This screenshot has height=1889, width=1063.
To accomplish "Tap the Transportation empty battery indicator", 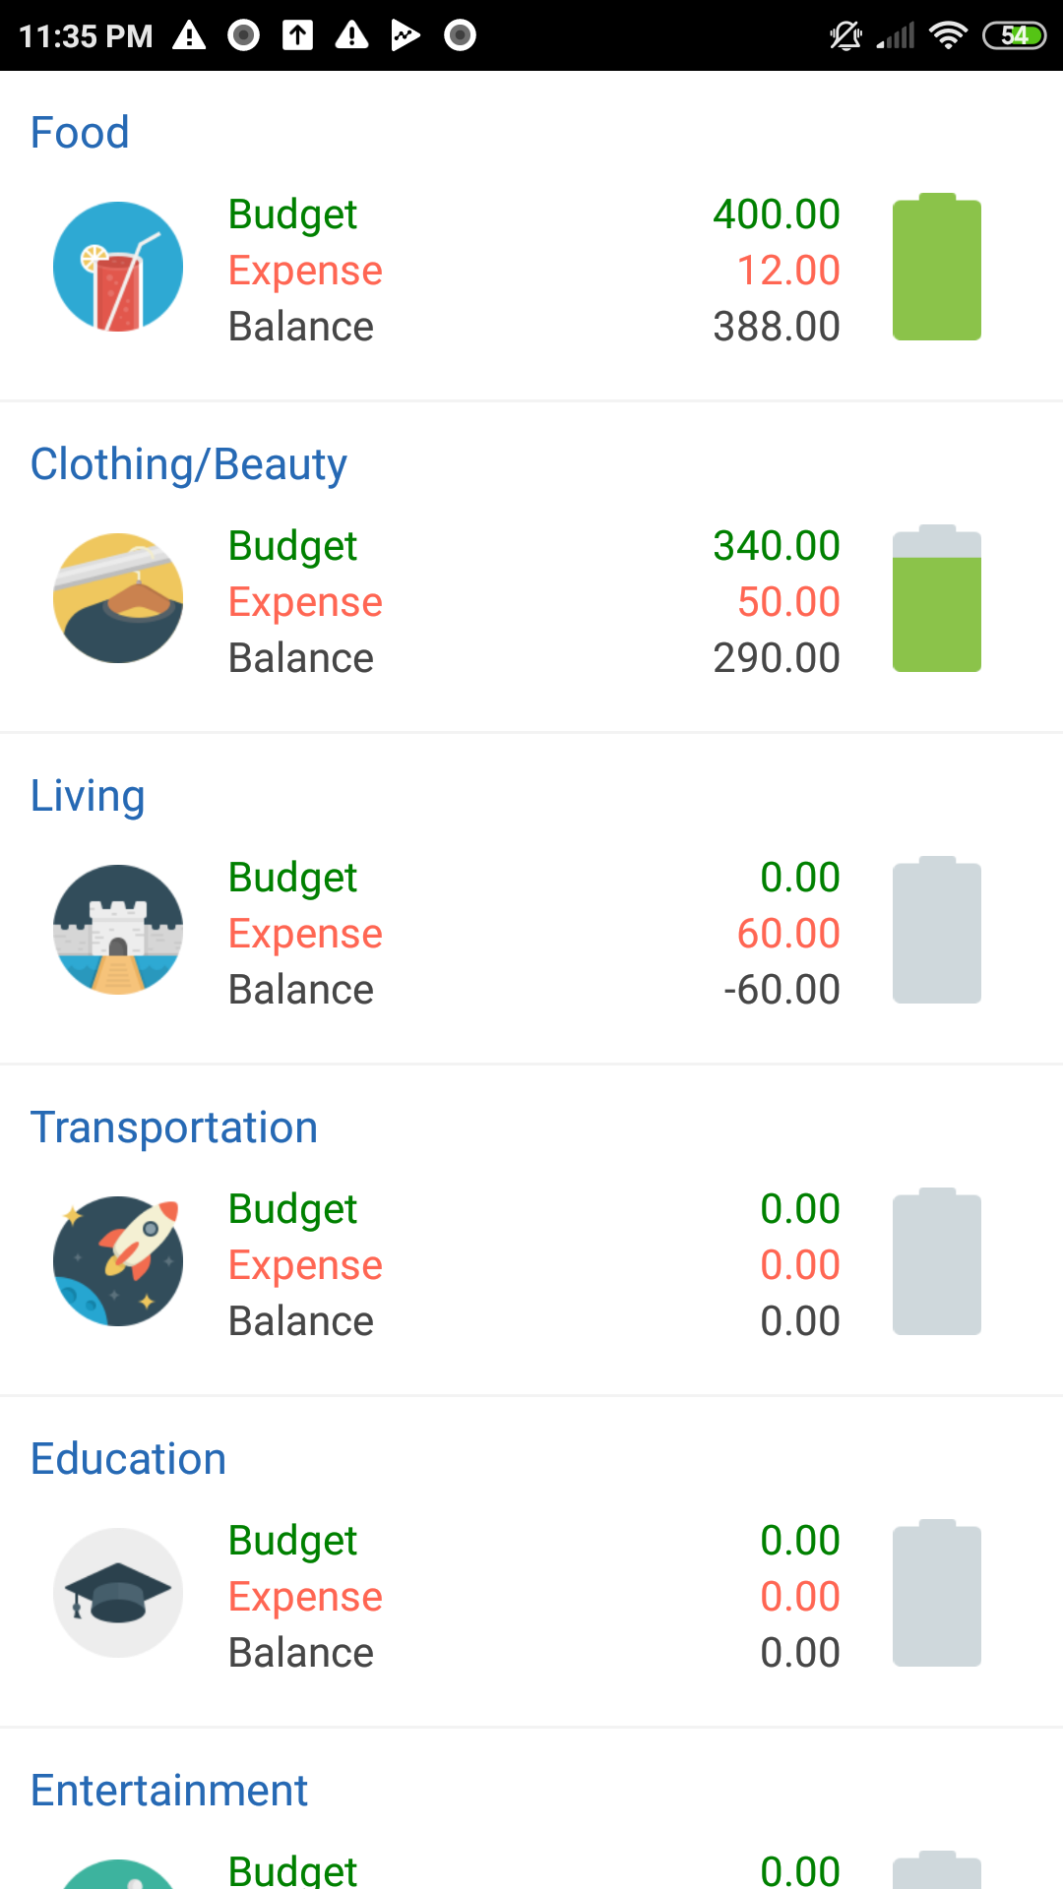I will tap(937, 1262).
